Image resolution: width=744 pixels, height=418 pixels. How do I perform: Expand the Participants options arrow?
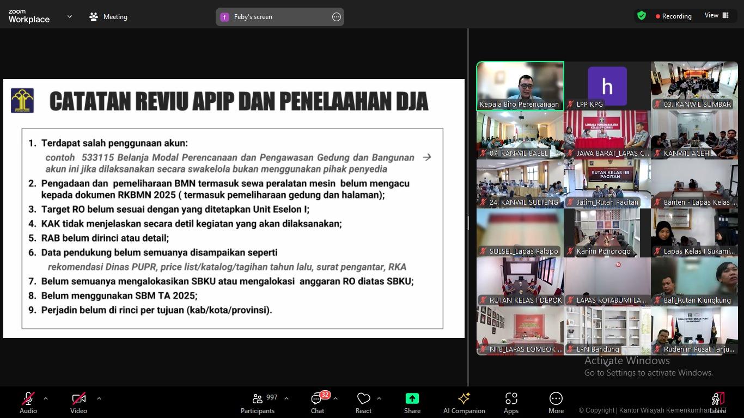(286, 398)
